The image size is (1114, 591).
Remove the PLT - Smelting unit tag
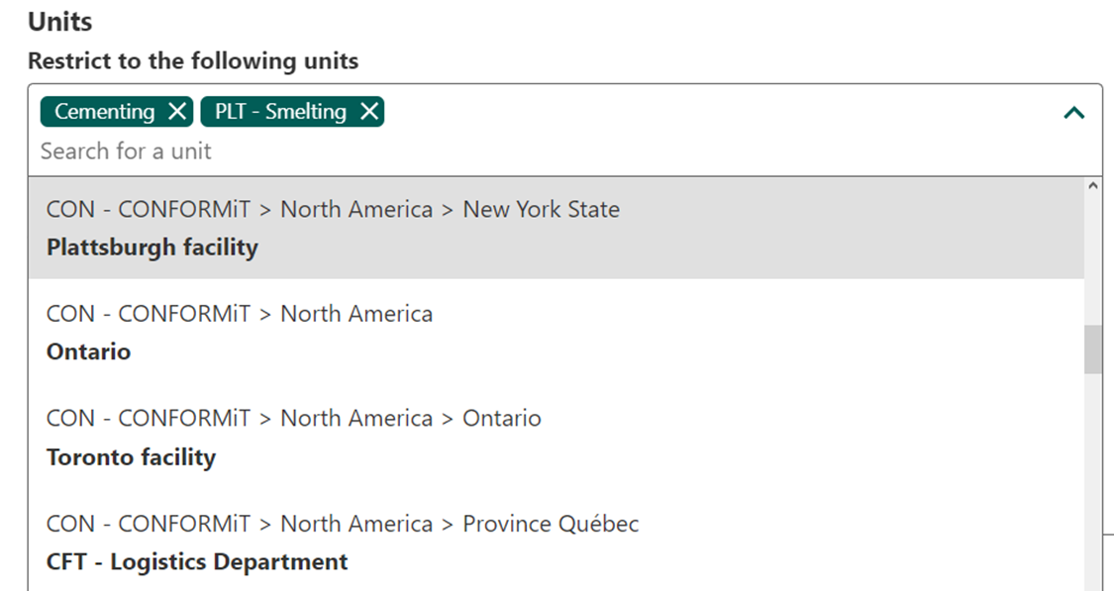tap(369, 112)
